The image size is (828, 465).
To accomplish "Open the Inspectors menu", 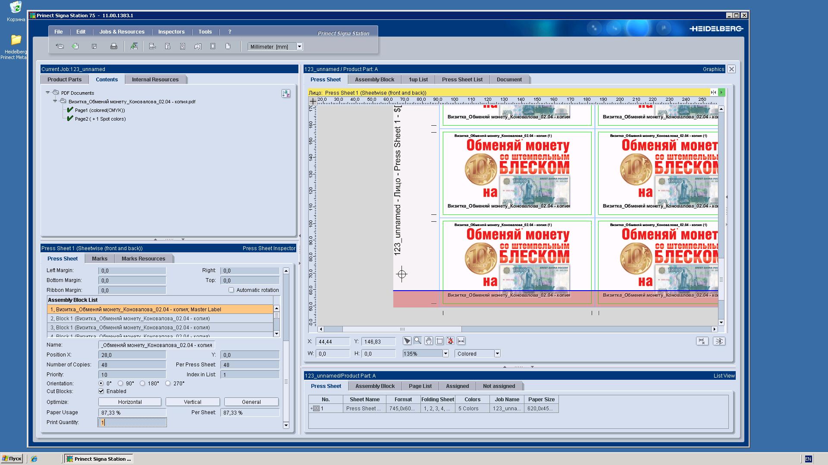I will (x=171, y=32).
